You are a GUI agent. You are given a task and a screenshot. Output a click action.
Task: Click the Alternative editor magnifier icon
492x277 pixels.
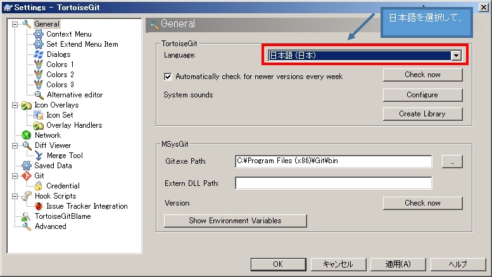(x=39, y=95)
